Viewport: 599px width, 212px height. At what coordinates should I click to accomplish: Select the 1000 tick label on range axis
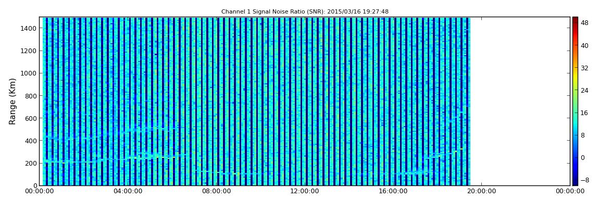point(29,73)
